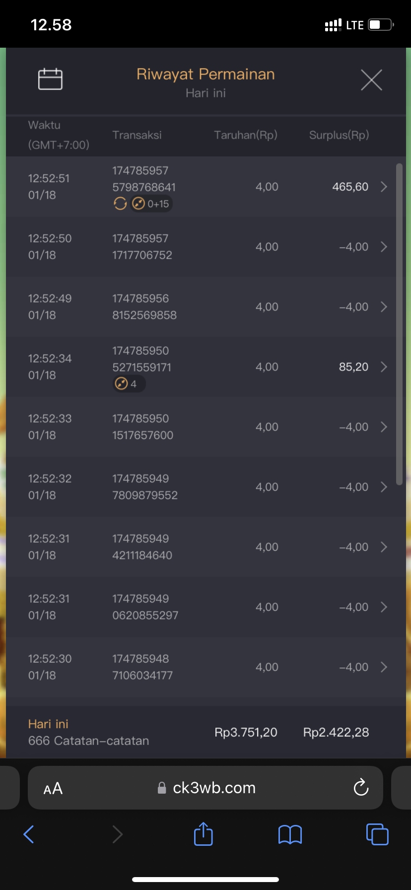
Task: Open Safari bookmarks book icon
Action: coord(290,834)
